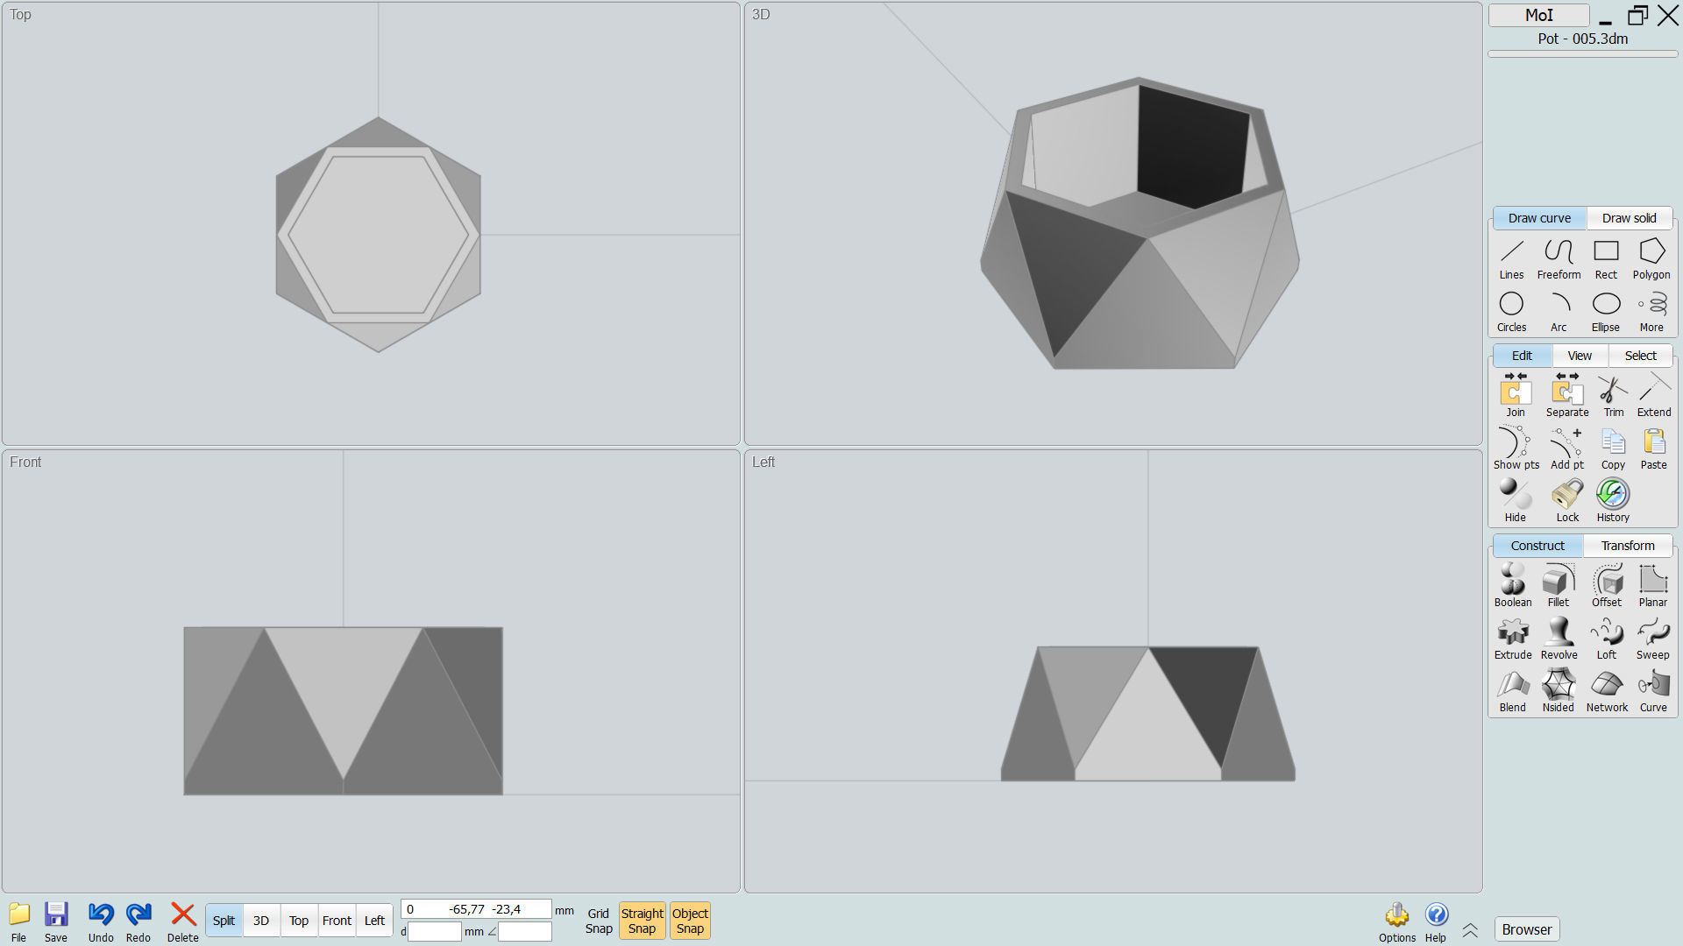Toggle Straight Snap off
The image size is (1683, 946).
coord(643,921)
